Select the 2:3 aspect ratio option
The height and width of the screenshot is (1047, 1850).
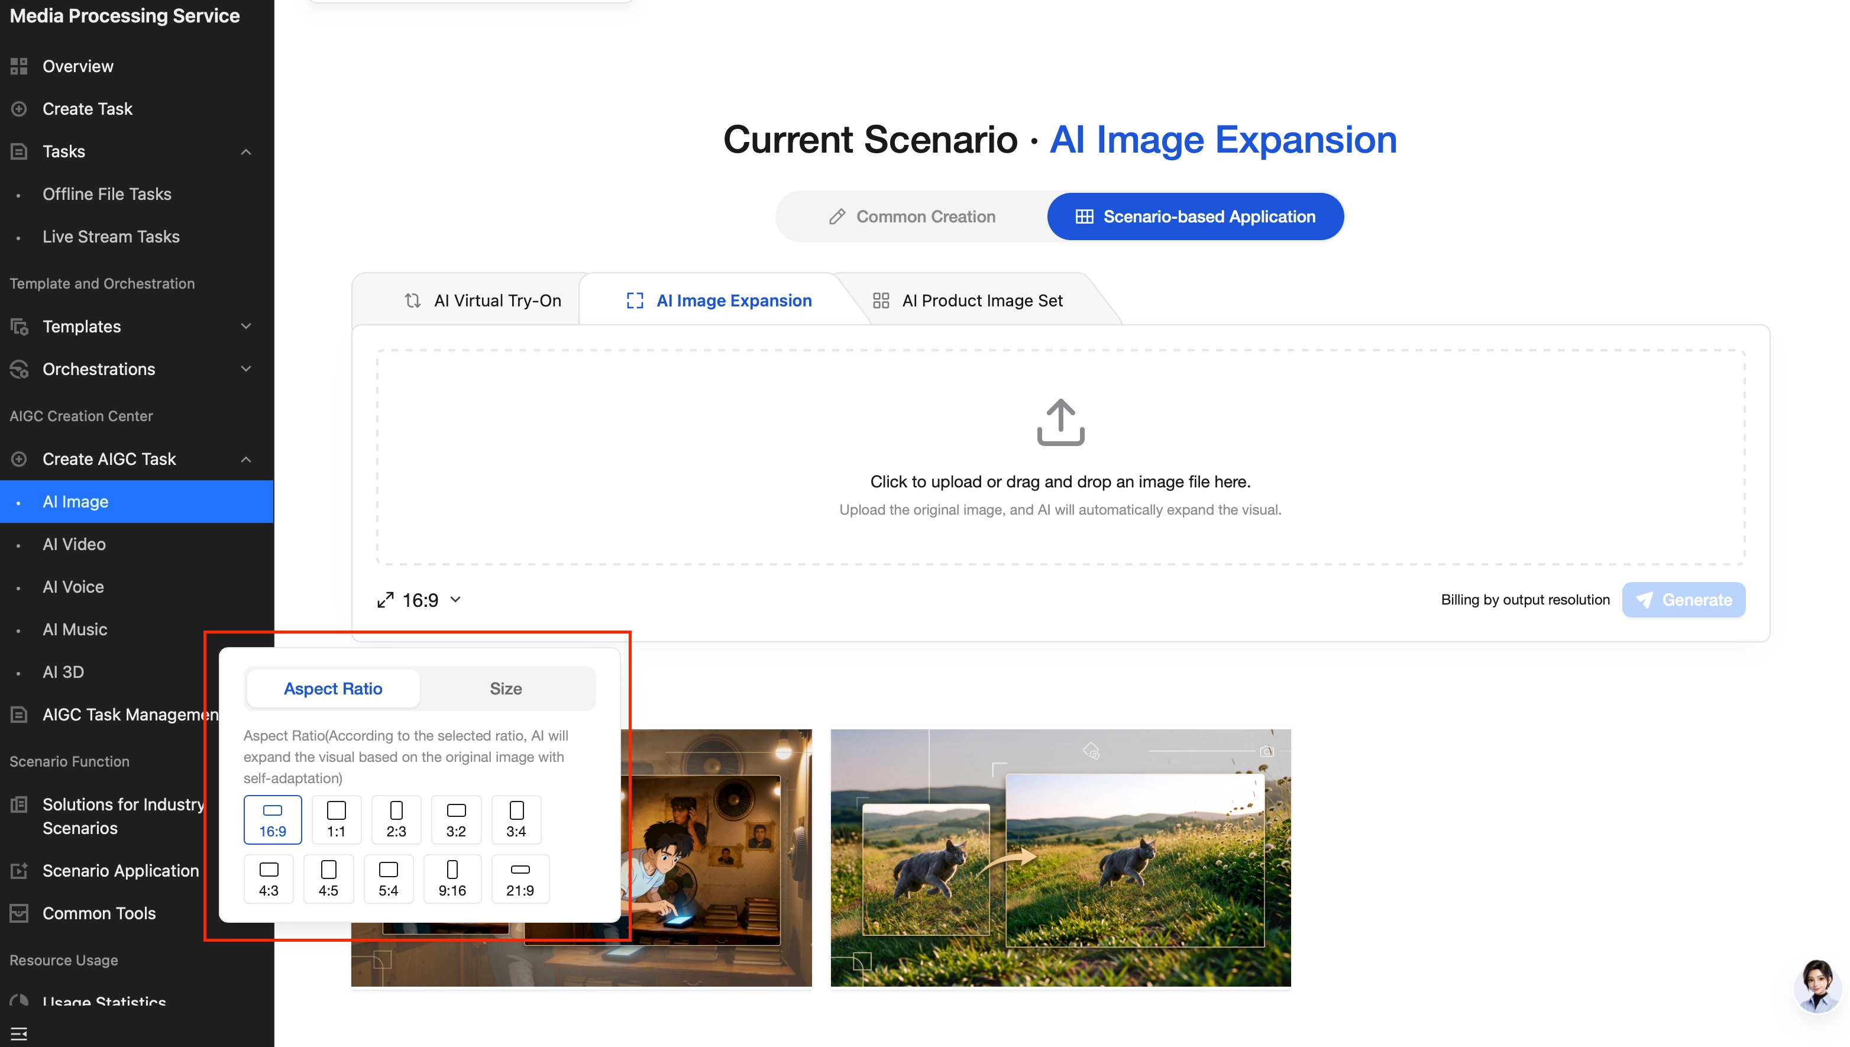(396, 819)
